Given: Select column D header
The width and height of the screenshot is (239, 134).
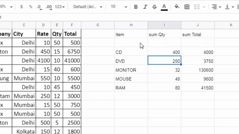Looking at the screenshot, I should coord(43,25).
